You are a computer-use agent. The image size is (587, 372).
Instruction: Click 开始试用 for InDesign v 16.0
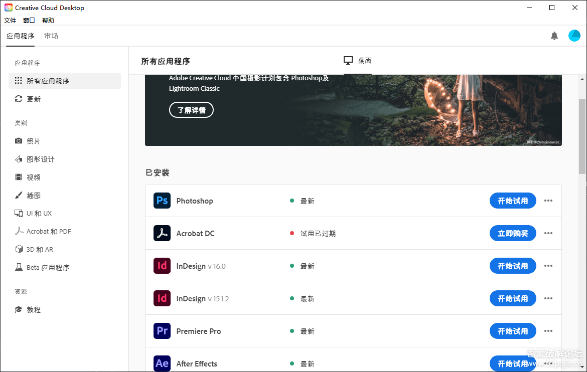pos(513,266)
